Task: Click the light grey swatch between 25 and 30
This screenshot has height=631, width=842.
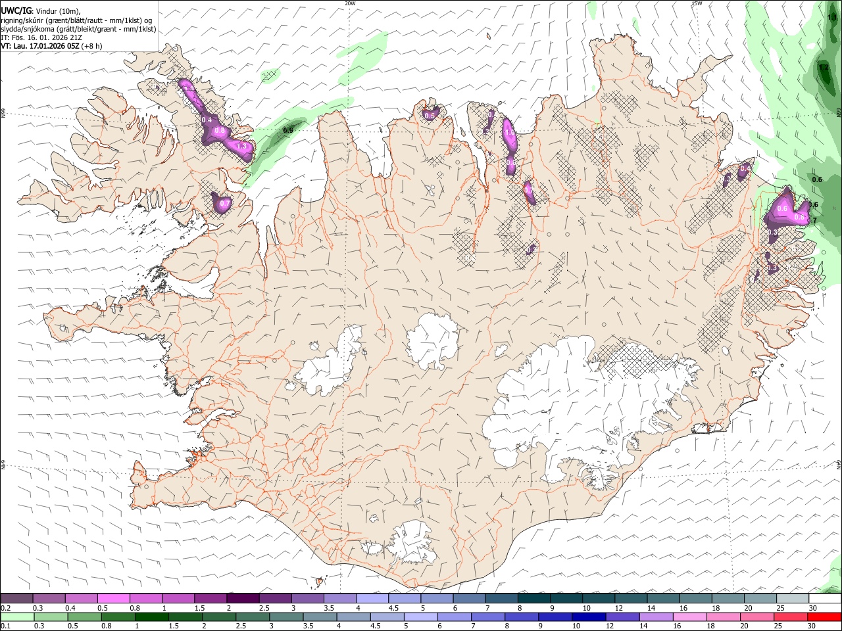Action: tap(793, 598)
